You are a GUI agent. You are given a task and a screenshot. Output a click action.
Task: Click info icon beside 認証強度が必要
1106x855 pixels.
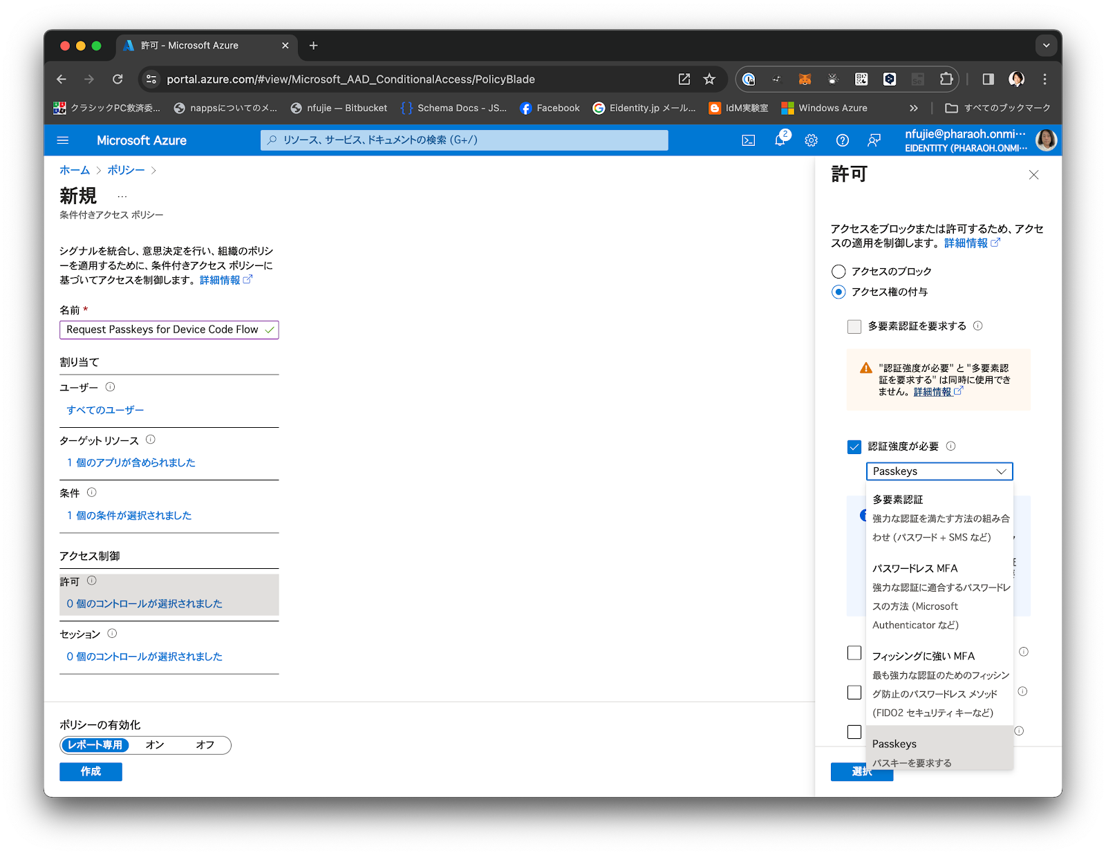(950, 446)
